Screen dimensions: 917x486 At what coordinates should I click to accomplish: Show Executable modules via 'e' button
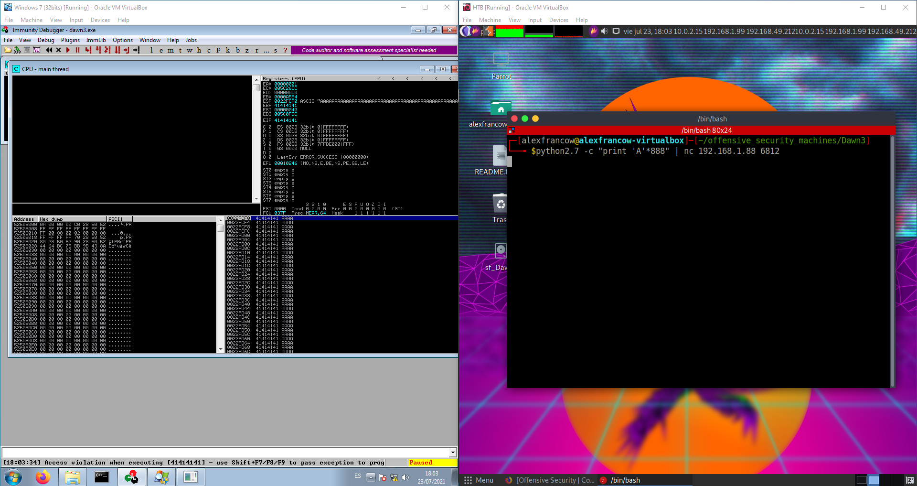[x=161, y=50]
